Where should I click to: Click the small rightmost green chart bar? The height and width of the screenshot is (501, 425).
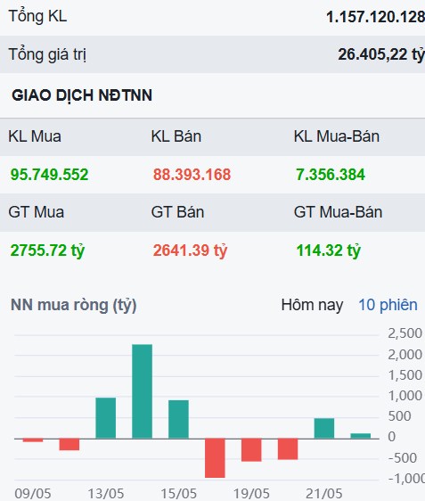[361, 436]
